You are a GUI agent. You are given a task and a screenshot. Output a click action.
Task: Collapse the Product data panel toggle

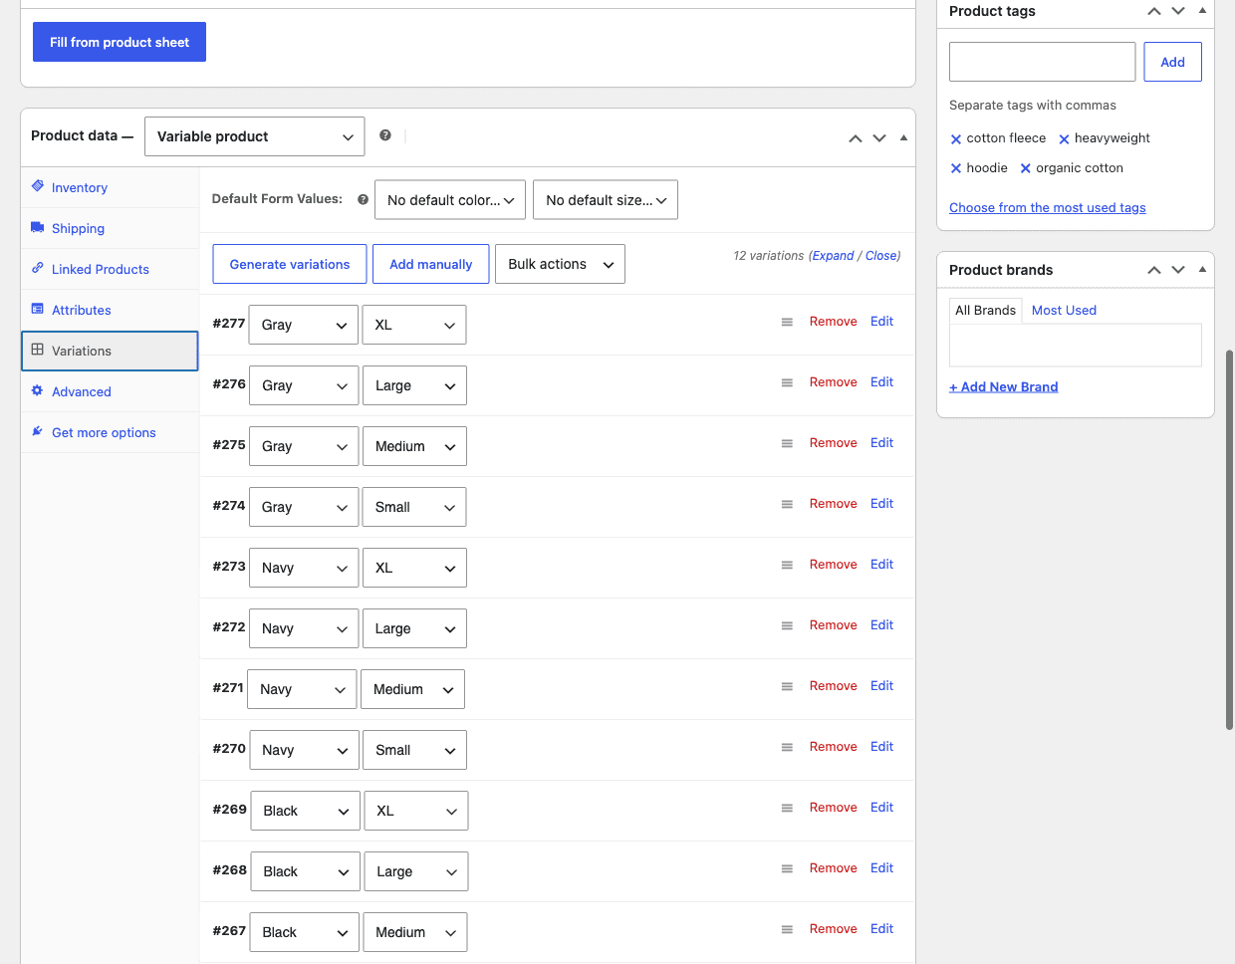pos(903,137)
